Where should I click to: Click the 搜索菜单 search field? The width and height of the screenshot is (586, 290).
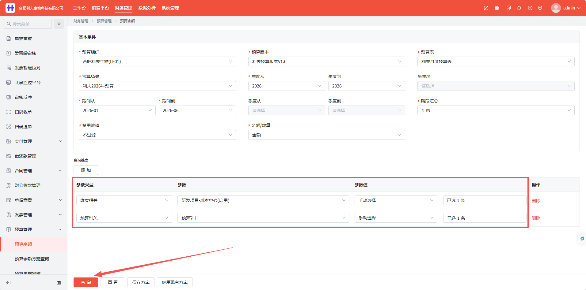click(x=28, y=24)
